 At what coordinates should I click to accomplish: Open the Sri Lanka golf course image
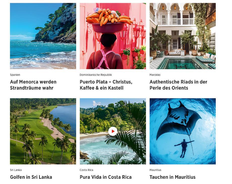coord(43,131)
